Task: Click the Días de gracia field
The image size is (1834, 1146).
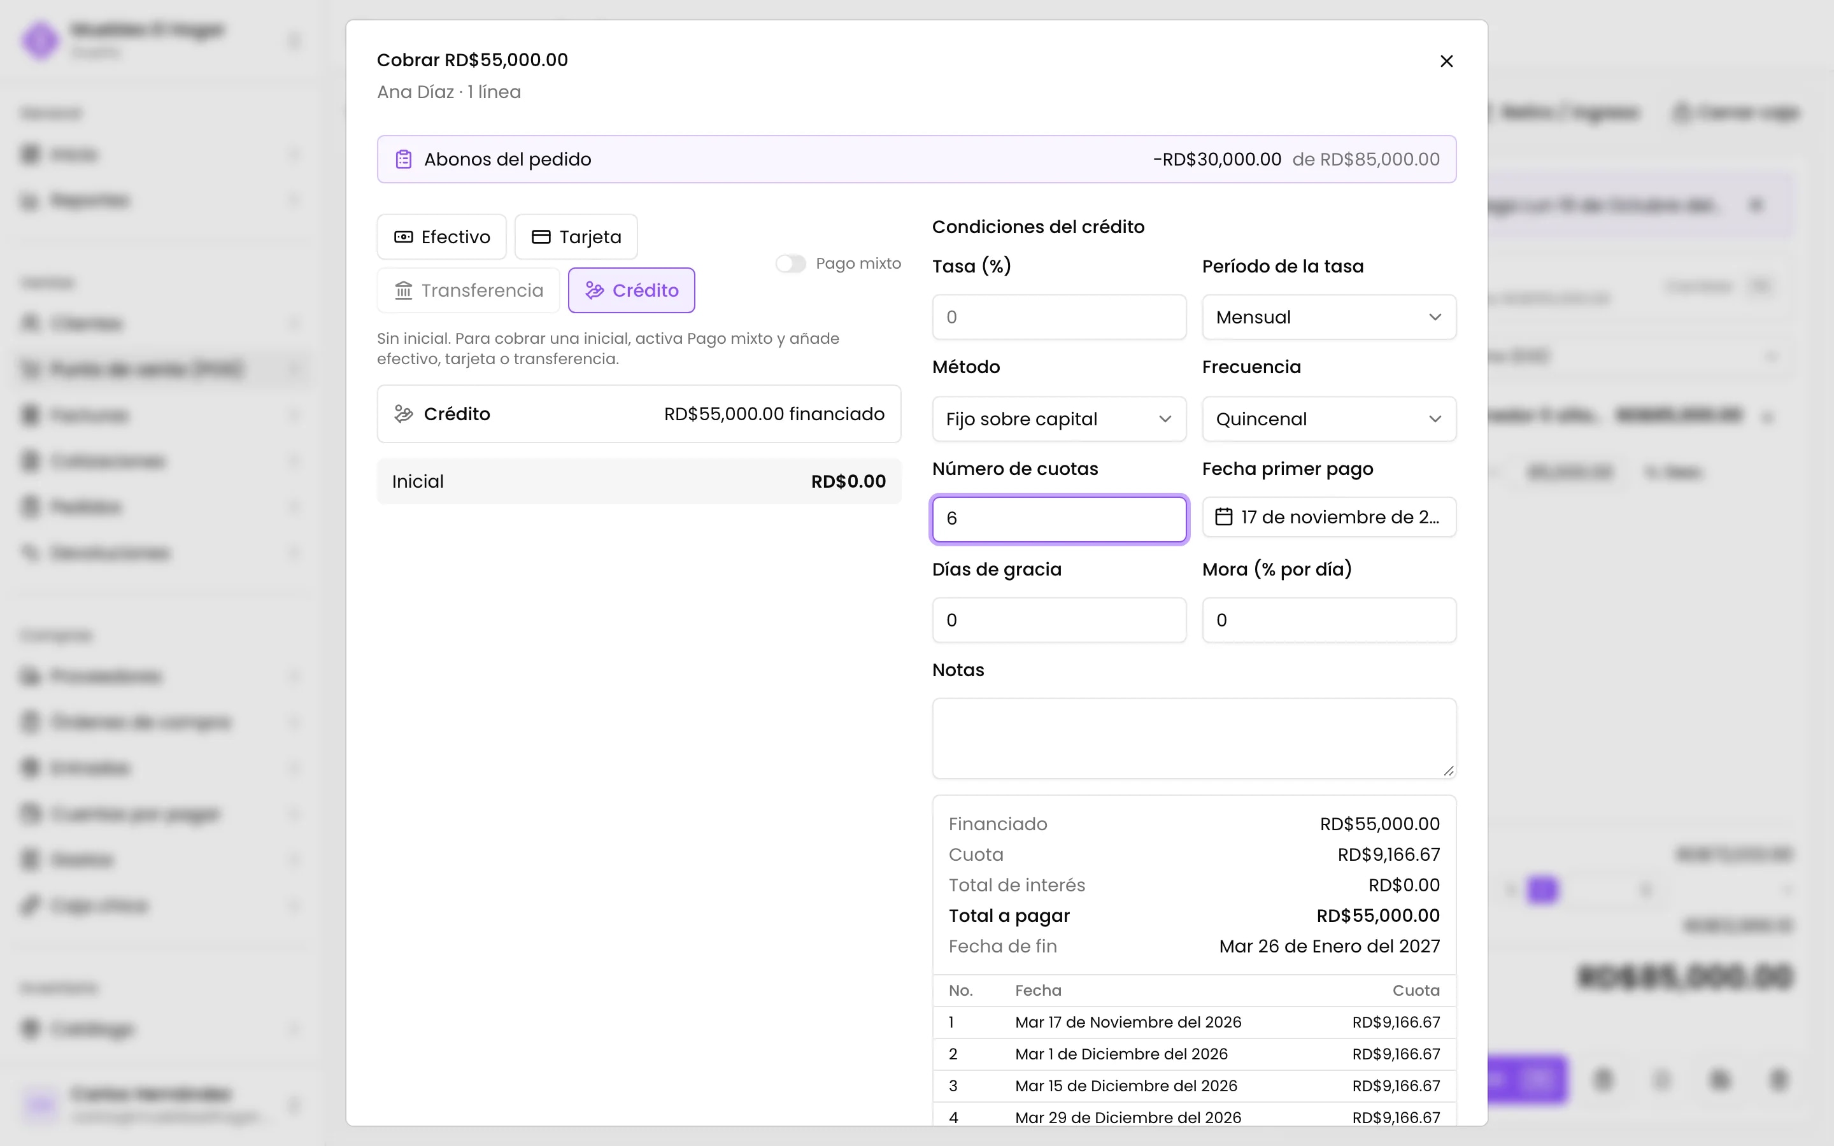Action: coord(1059,620)
